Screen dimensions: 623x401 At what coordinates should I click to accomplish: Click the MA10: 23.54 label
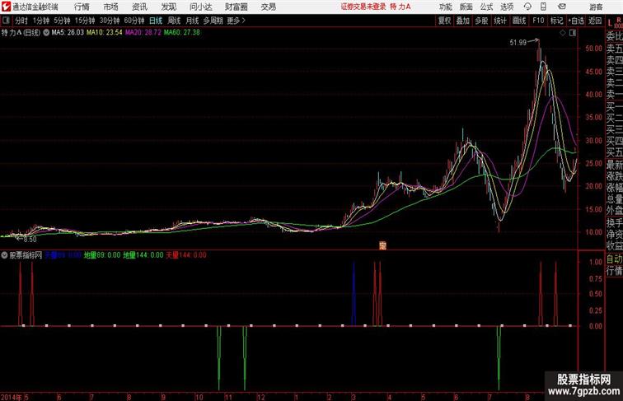pos(105,33)
